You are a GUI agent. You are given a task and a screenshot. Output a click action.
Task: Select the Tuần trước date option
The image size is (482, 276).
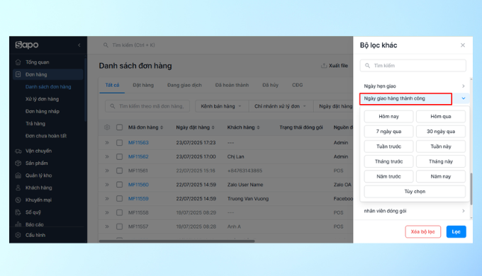(x=388, y=146)
